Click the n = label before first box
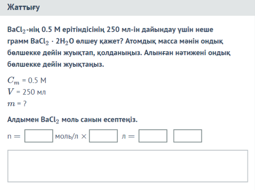This screenshot has height=190, width=255. (x=14, y=136)
